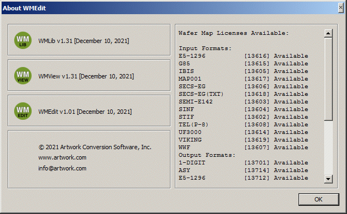The image size is (347, 214).
Task: Select the UF3000 [13614] license row
Action: point(243,132)
